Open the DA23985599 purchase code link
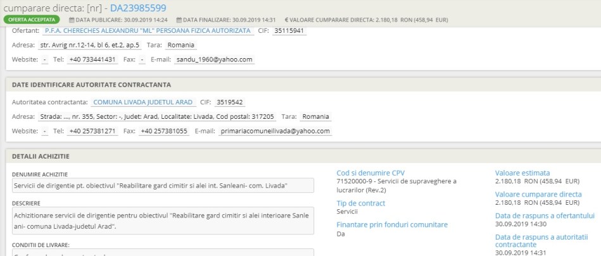Viewport: 601px width, 256px height. tap(139, 8)
